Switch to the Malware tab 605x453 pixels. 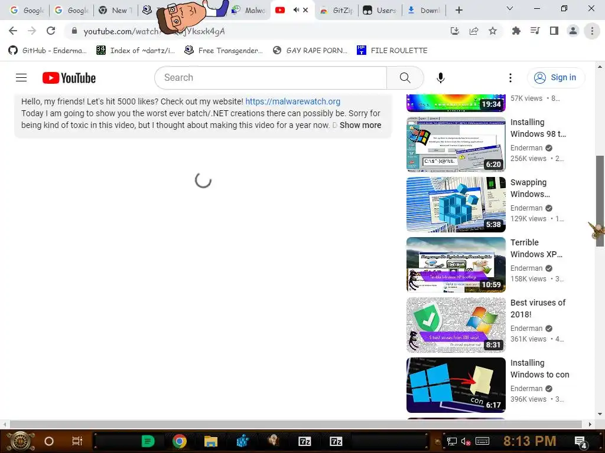tap(249, 11)
